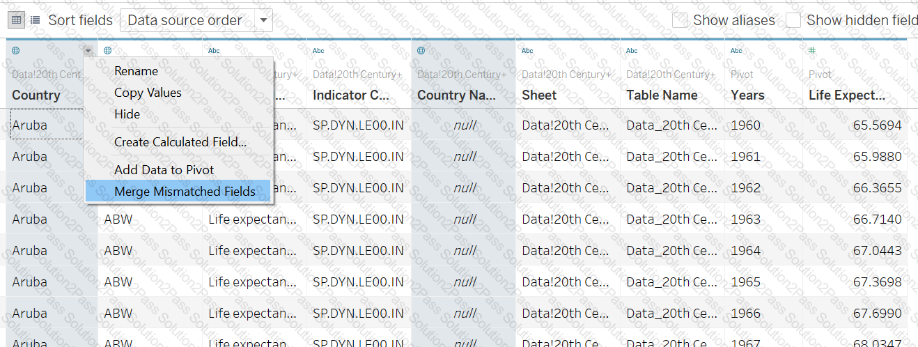Click the Abc type icon above Years column
This screenshot has width=918, height=347.
736,51
